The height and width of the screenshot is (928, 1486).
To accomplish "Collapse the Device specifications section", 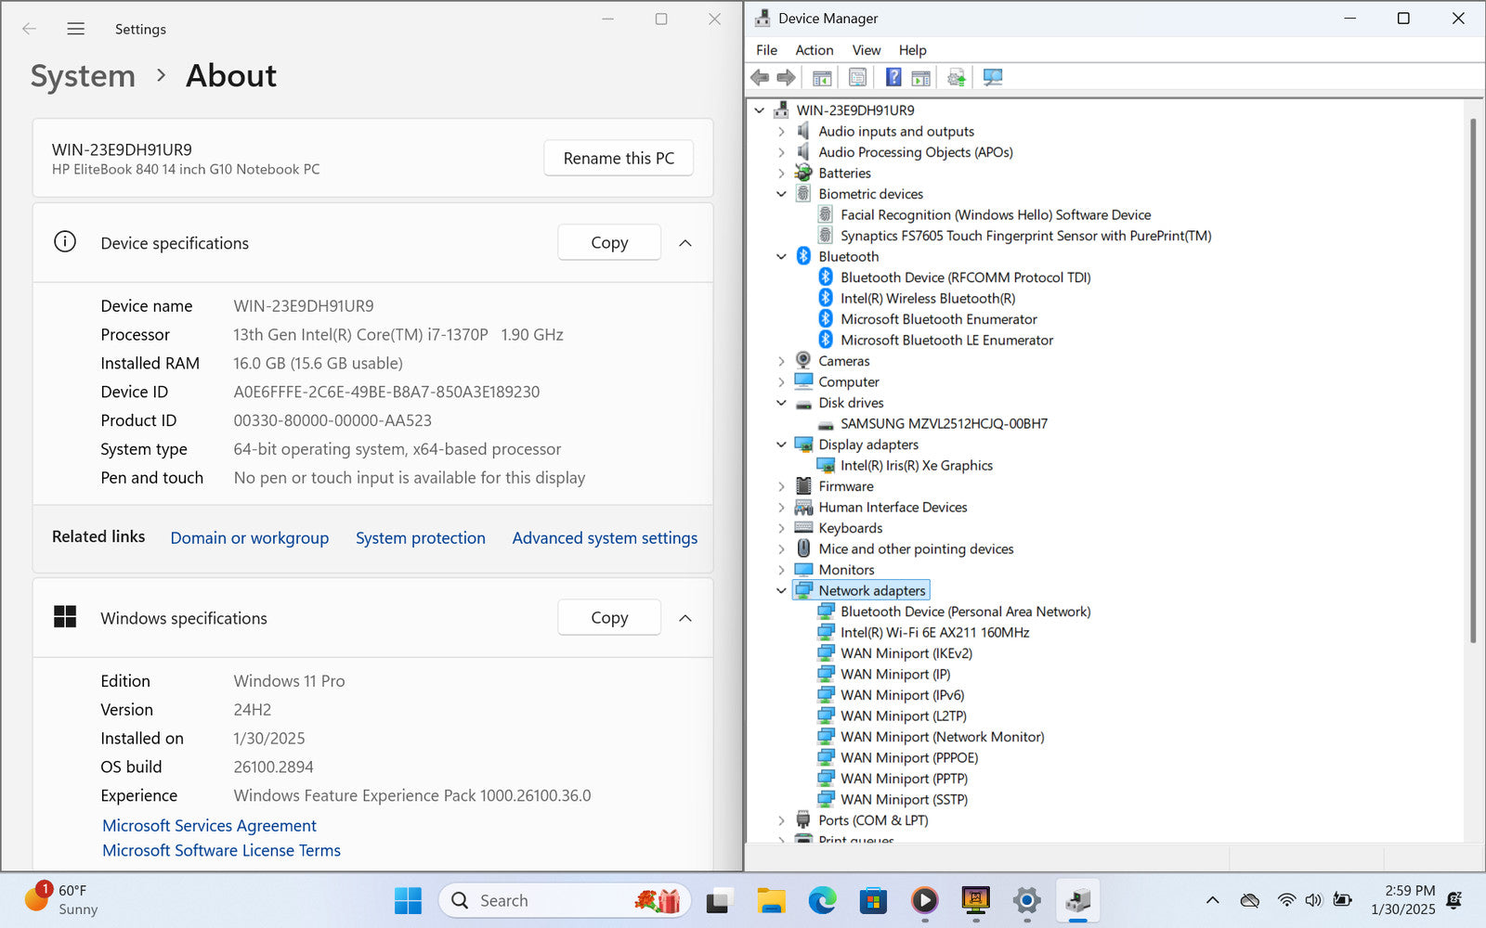I will point(685,243).
